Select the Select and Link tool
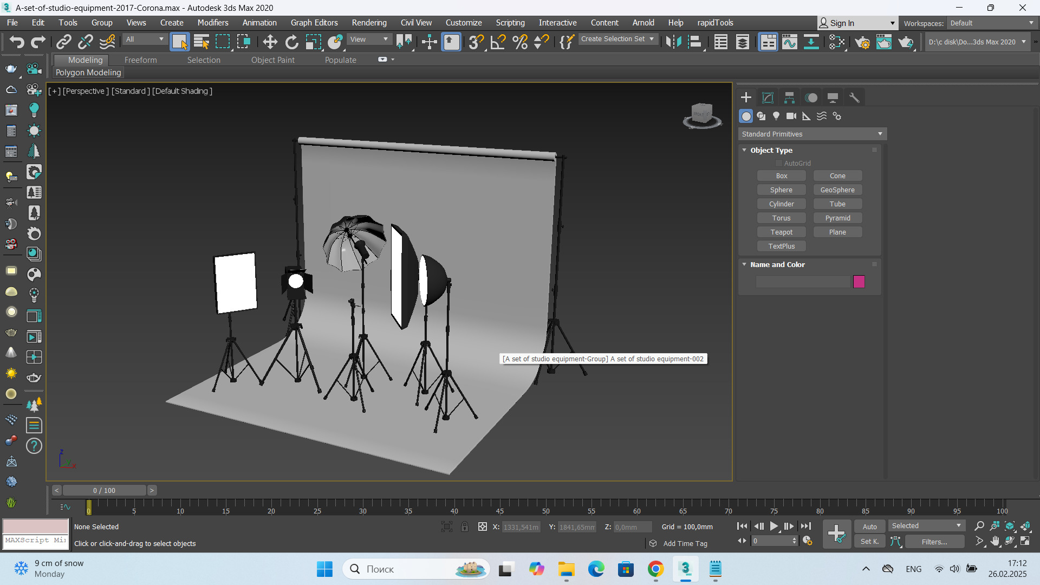1040x585 pixels. click(64, 42)
